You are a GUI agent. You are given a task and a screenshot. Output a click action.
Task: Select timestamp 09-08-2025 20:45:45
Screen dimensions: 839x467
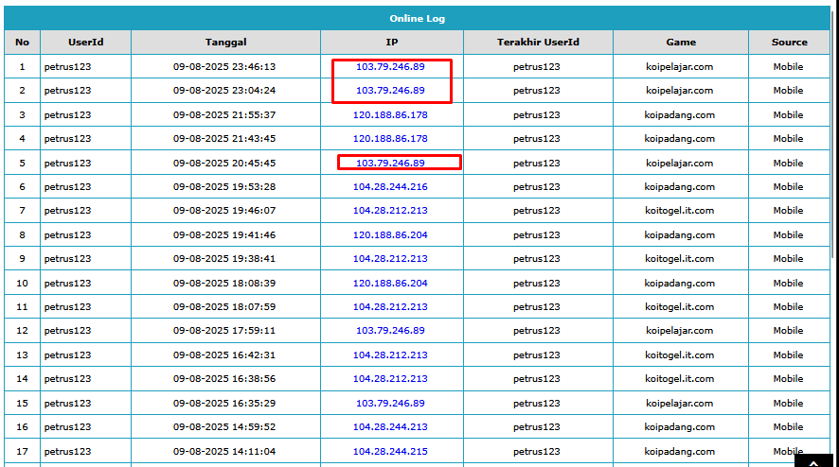pyautogui.click(x=224, y=163)
